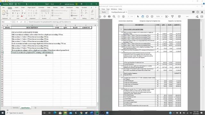Zoom in with Acrobat's plus button

tap(152, 16)
